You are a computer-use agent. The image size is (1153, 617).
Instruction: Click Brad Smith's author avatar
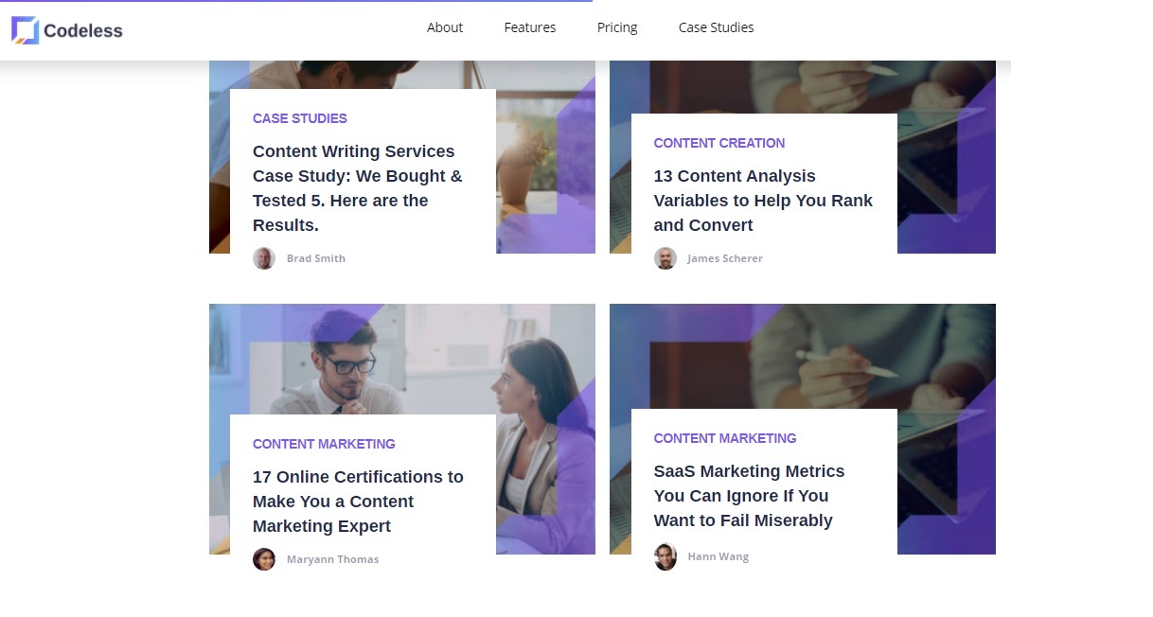[x=264, y=258]
